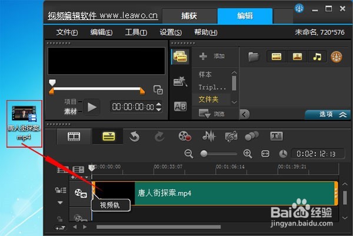Toggle ripple editing icon on track panel

point(61,190)
